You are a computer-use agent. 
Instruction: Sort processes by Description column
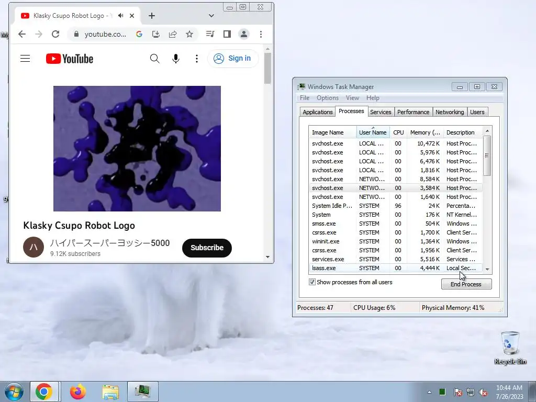tap(463, 132)
